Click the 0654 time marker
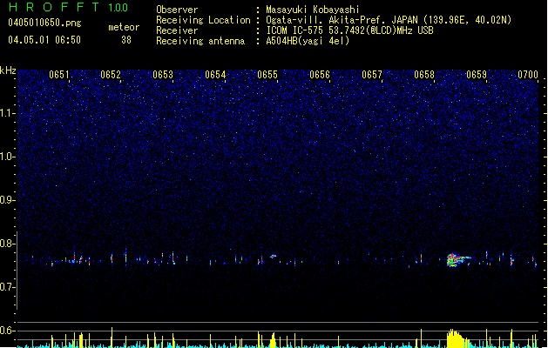548x348 pixels. 215,75
